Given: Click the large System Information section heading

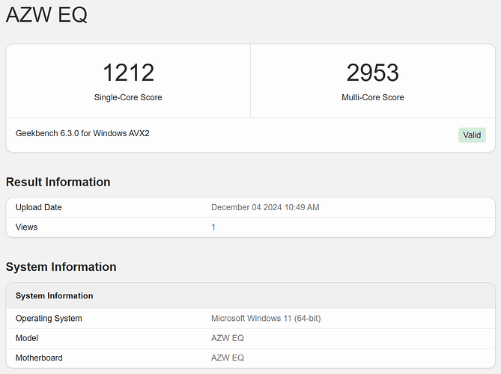Looking at the screenshot, I should coord(61,266).
